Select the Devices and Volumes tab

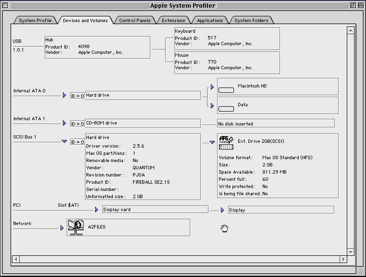click(85, 20)
